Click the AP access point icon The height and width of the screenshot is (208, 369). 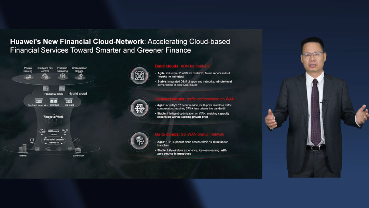coord(65,131)
